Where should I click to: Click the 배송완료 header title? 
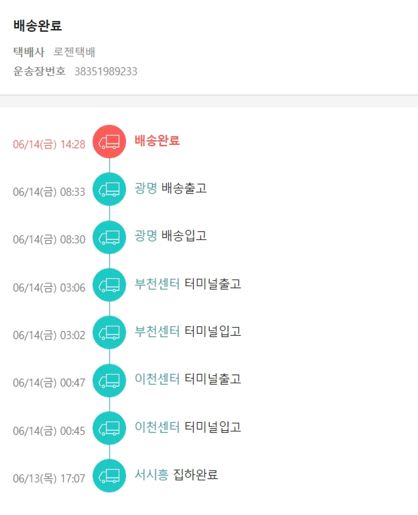tap(37, 26)
